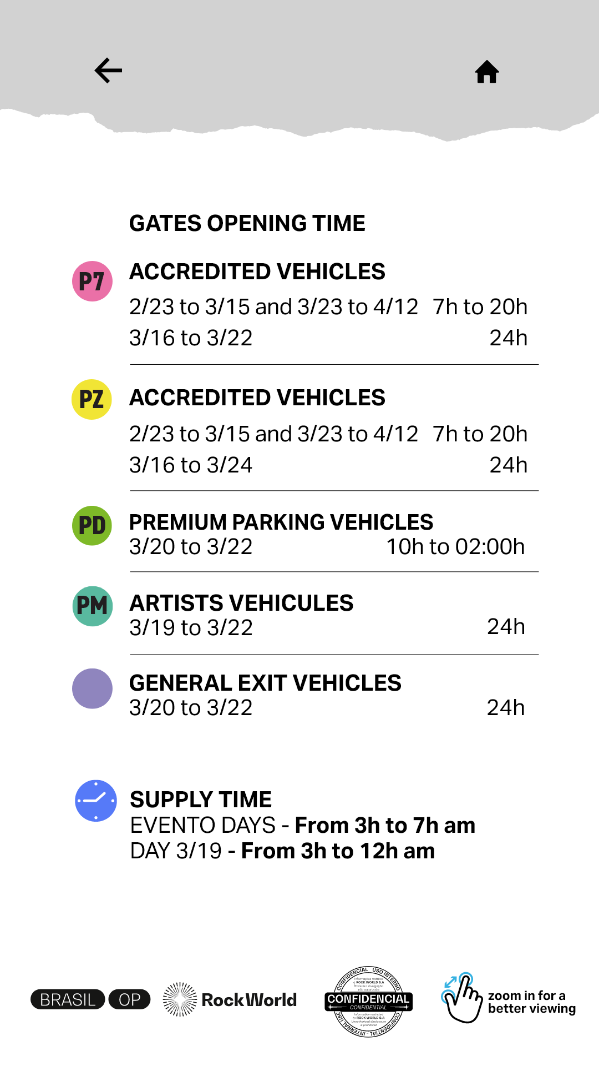Tap the BRASIL pill label
The width and height of the screenshot is (599, 1066).
point(68,999)
